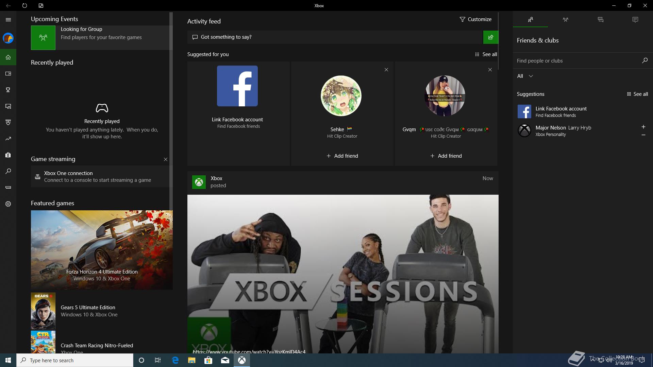The image size is (653, 367).
Task: Click See all for Suggested for you
Action: pos(486,54)
